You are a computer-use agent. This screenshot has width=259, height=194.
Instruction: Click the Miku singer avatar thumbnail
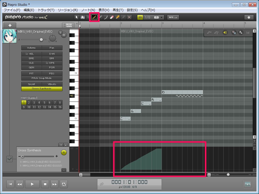pos(10,36)
